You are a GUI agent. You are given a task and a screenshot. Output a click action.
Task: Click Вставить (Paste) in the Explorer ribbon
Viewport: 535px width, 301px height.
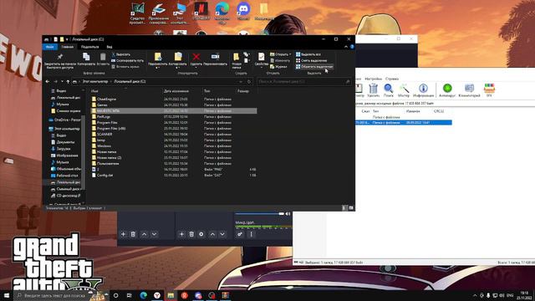103,59
